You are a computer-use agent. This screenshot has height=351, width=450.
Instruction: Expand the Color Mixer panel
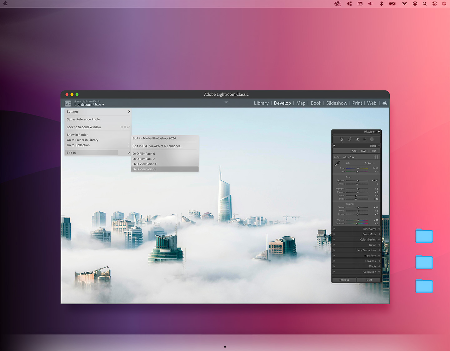(x=369, y=234)
